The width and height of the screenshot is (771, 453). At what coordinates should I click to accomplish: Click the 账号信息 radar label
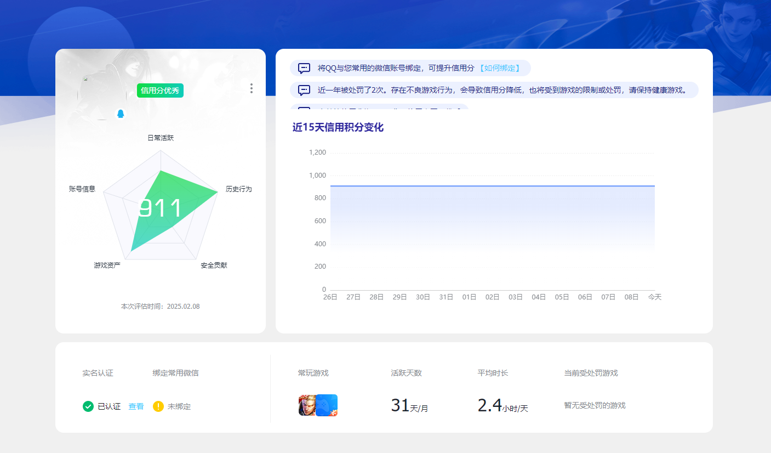(x=82, y=189)
